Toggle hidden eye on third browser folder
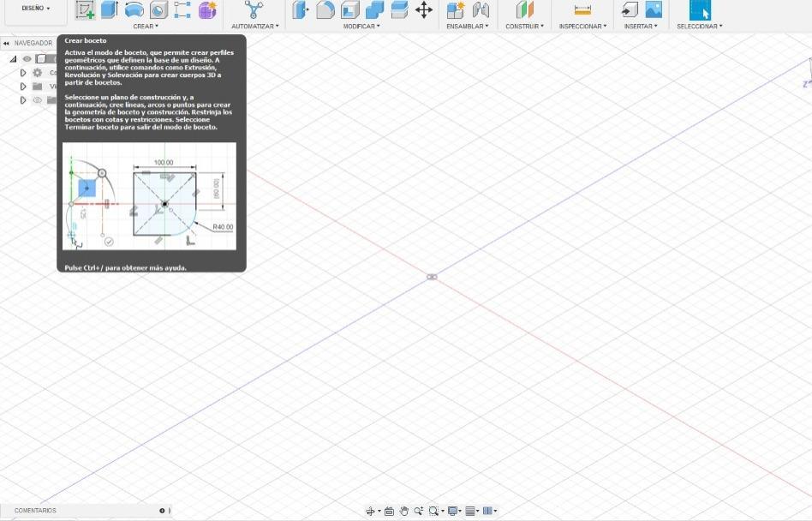812x521 pixels. (x=38, y=100)
